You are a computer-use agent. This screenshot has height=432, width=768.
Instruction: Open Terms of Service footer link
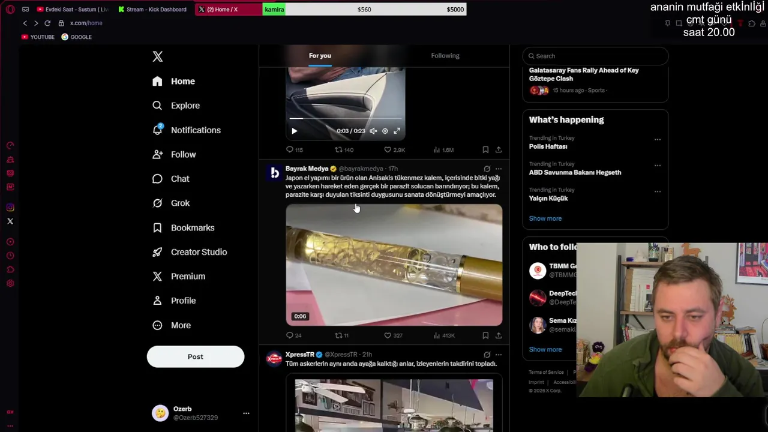tap(546, 373)
